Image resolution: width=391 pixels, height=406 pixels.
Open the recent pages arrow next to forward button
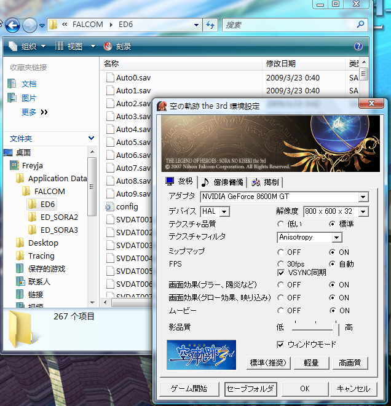[42, 26]
